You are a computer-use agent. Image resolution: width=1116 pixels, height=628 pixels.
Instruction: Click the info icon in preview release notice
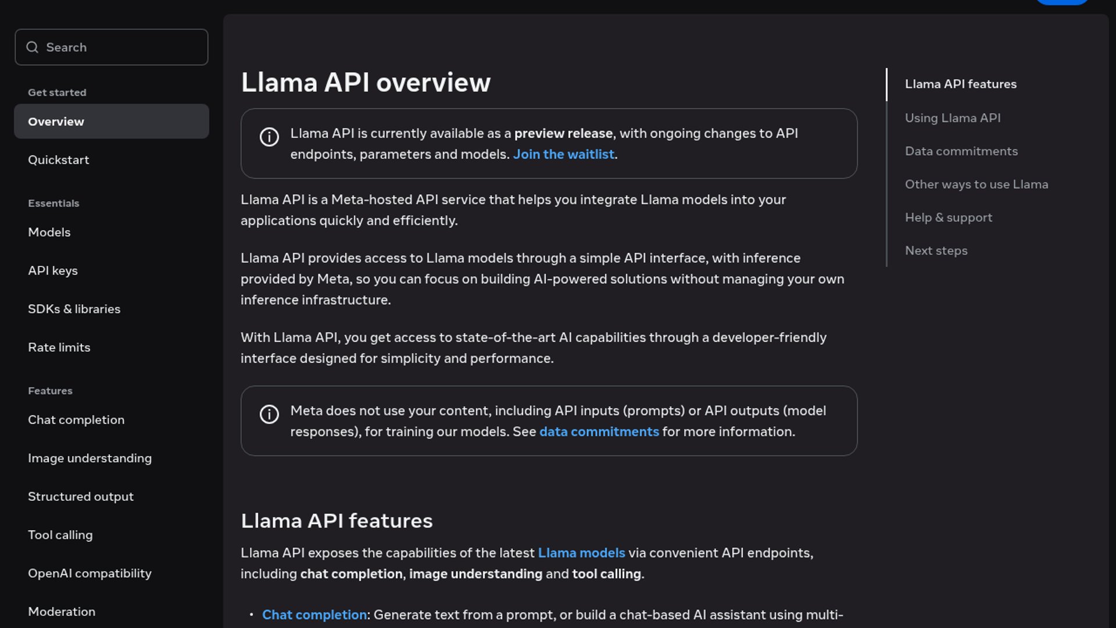click(x=269, y=137)
